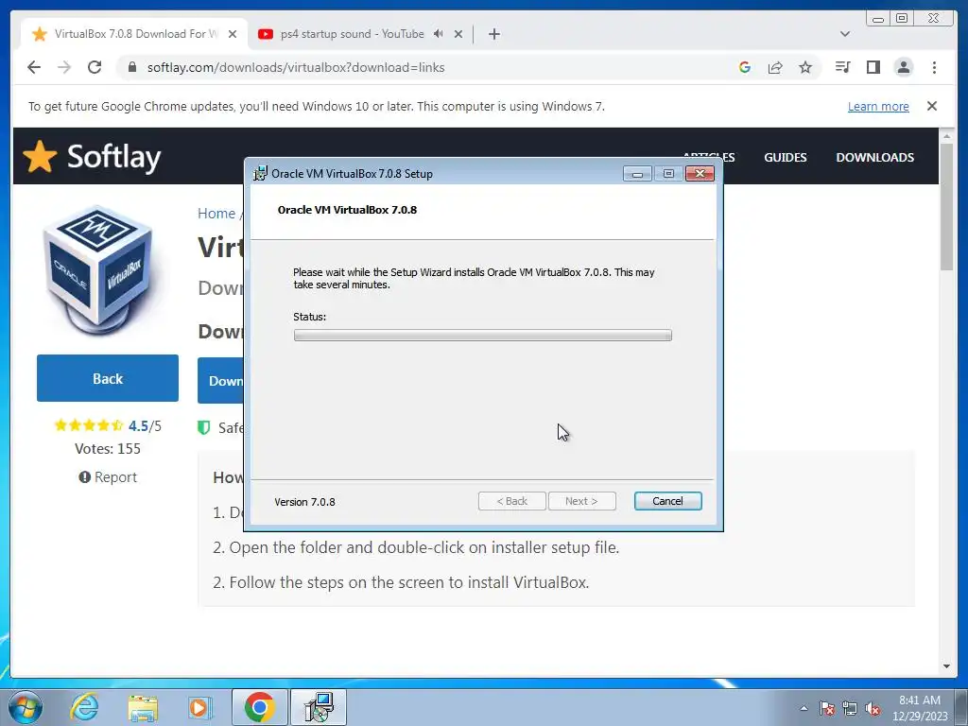Click the page scrollbar thumb

(x=946, y=207)
